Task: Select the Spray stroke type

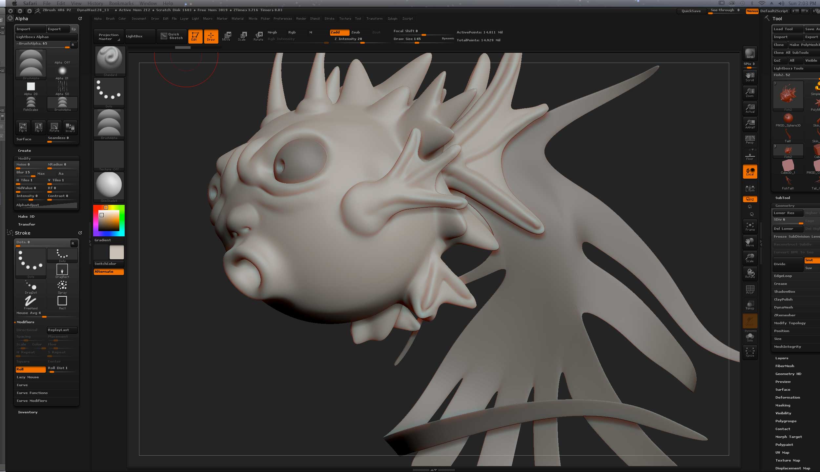Action: [62, 287]
